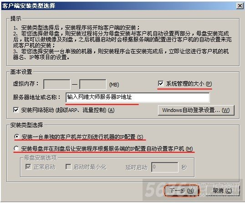This screenshot has height=203, width=245.
Task: Click the (MB) unit label
Action: click(x=114, y=85)
